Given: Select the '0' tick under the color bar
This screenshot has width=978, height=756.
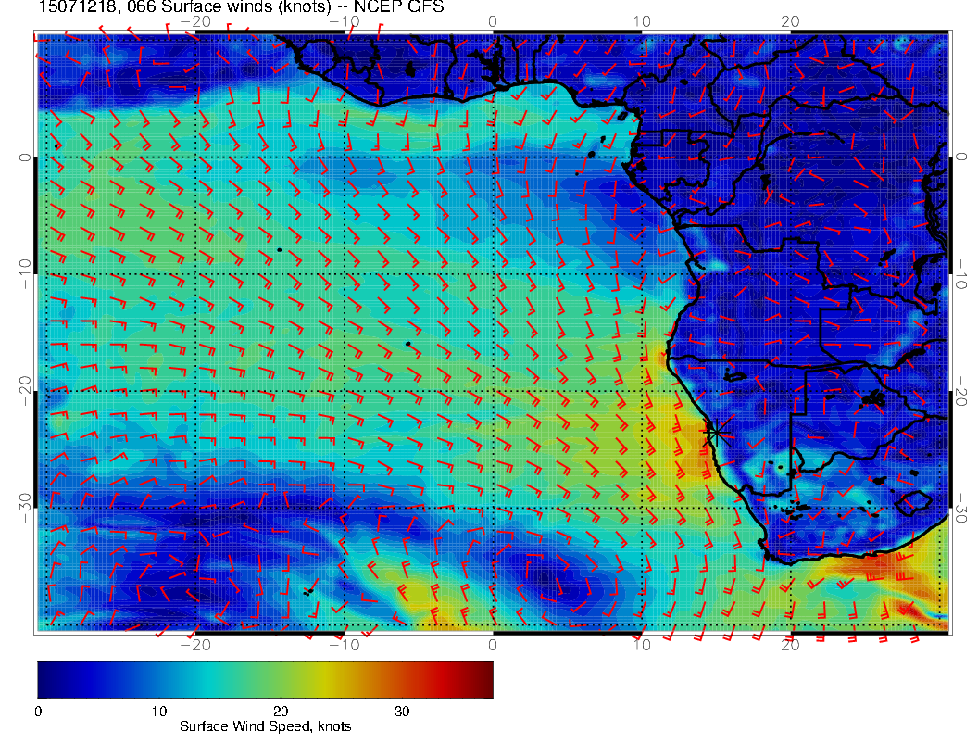Looking at the screenshot, I should click(39, 712).
